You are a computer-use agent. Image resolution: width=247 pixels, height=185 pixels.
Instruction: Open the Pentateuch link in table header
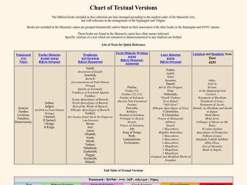[x=23, y=55]
